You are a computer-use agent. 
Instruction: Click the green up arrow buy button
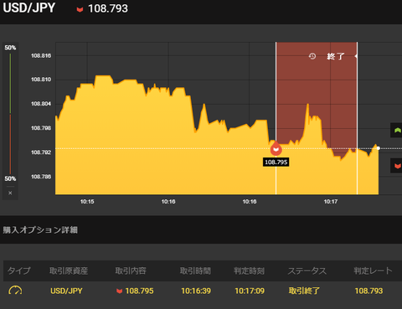tap(396, 130)
